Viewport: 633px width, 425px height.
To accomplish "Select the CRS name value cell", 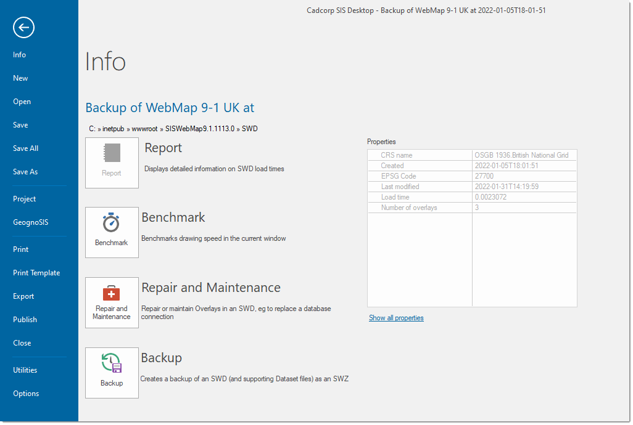I will point(524,155).
